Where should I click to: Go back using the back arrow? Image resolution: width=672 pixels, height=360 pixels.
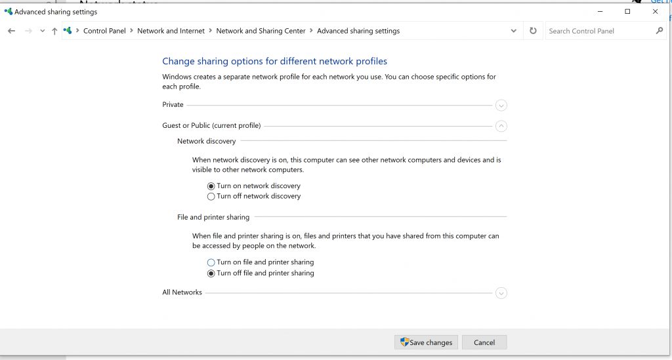tap(12, 31)
